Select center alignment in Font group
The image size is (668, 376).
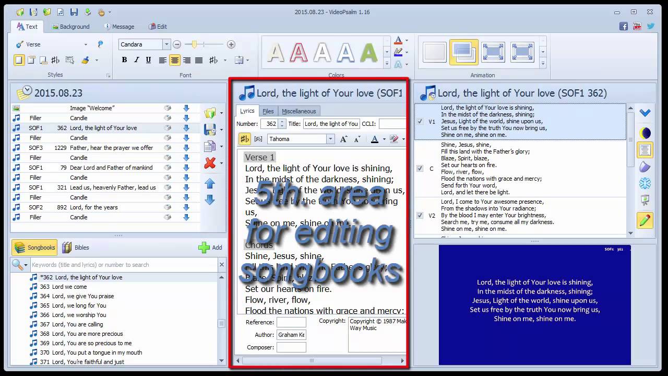point(175,60)
